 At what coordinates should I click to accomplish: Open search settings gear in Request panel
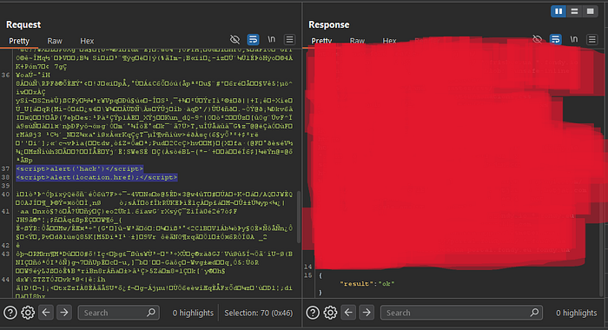click(x=28, y=313)
